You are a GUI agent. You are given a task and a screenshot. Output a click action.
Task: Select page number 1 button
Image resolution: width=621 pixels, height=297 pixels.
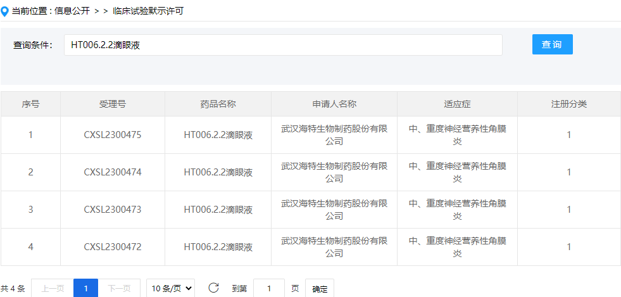[x=86, y=289]
